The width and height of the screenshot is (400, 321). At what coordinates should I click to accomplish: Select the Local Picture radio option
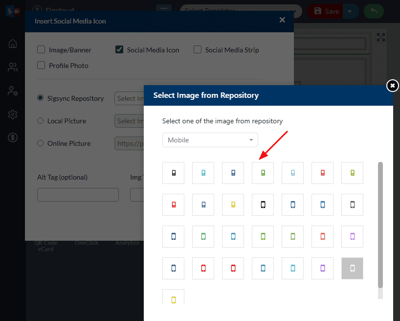(x=41, y=121)
